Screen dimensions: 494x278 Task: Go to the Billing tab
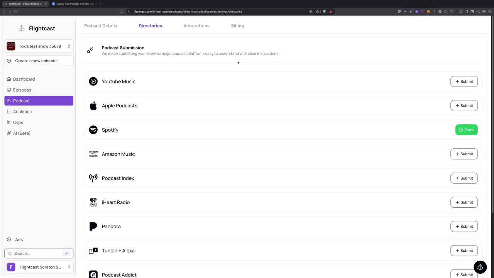[237, 26]
